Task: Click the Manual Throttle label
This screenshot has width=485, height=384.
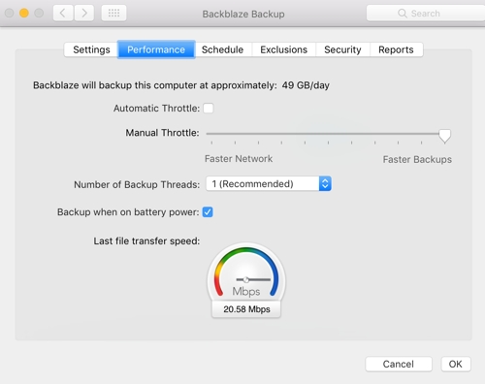Action: (x=162, y=133)
